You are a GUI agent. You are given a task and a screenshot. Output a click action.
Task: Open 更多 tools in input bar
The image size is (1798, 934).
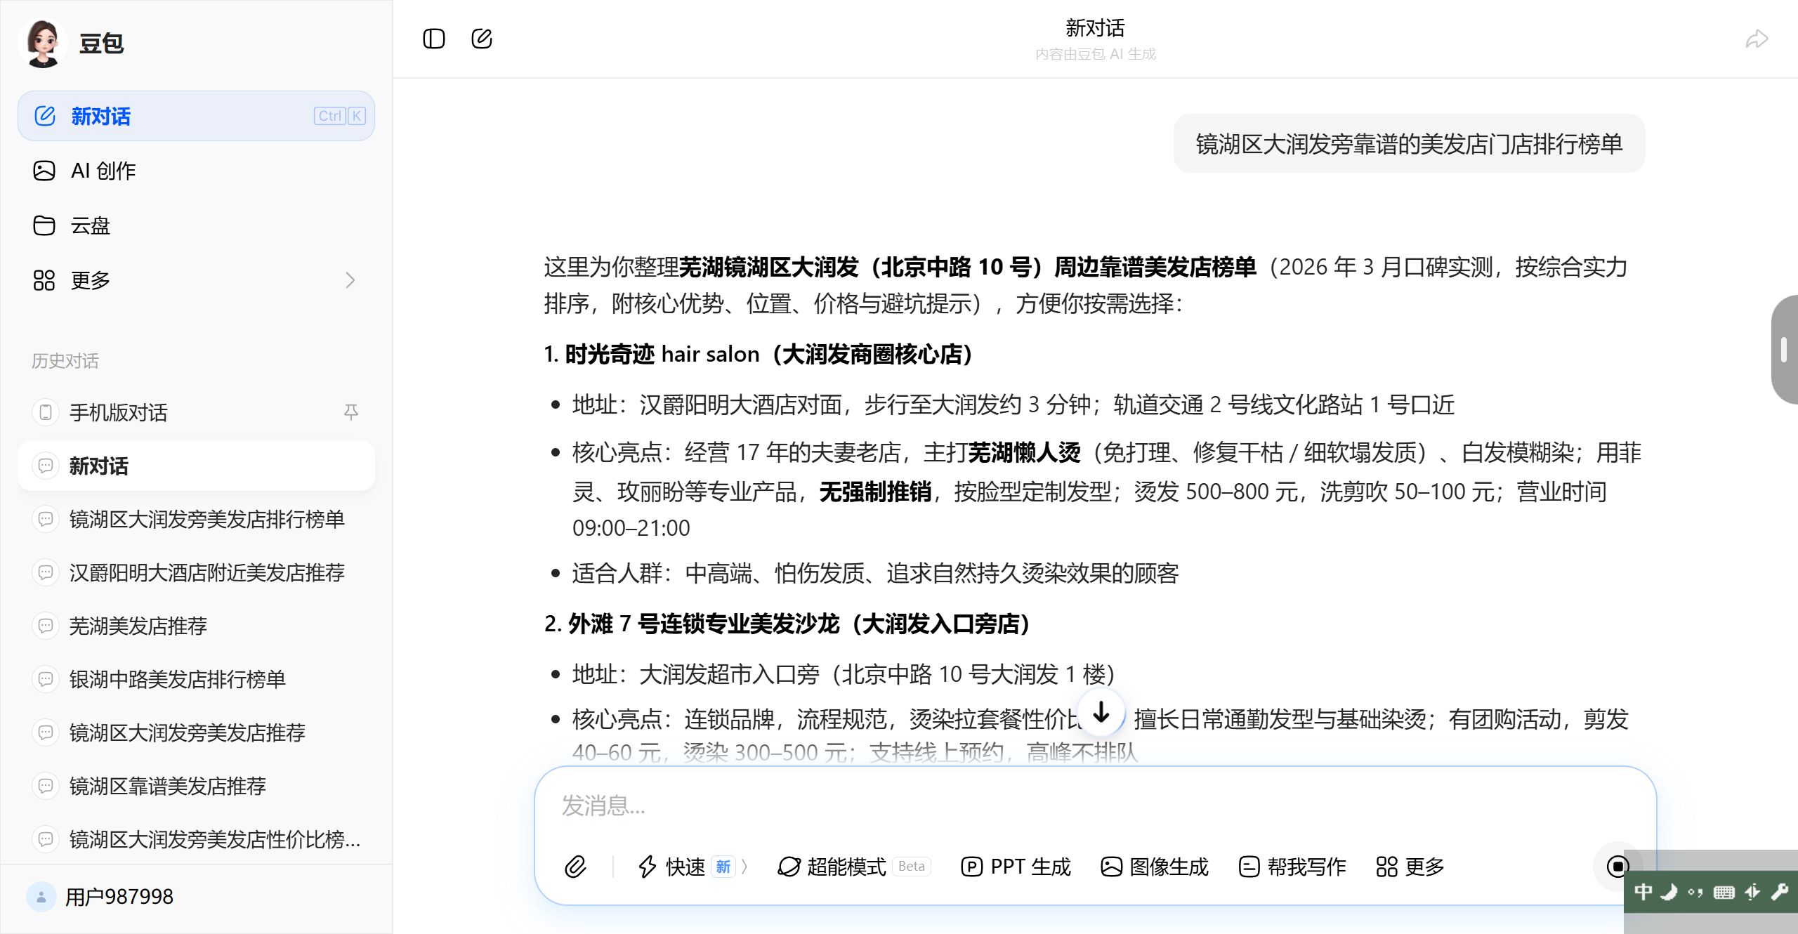tap(1410, 867)
